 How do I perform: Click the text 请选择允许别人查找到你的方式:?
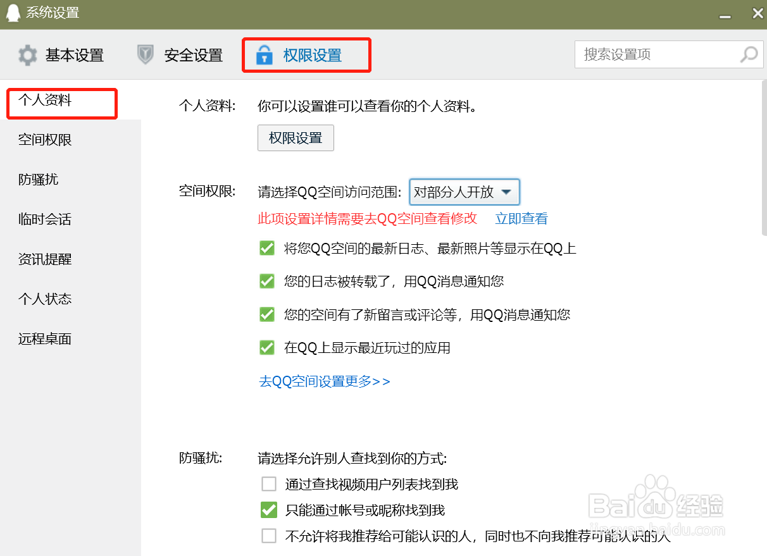[352, 459]
